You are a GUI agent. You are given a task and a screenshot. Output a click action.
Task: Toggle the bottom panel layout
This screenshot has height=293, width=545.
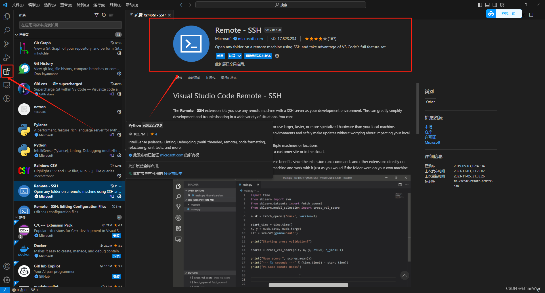coord(487,5)
